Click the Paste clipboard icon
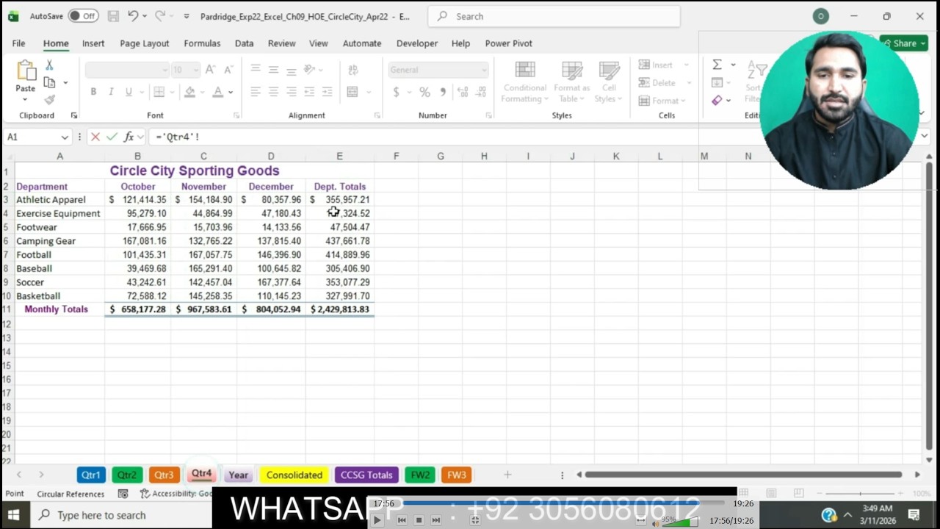The width and height of the screenshot is (940, 529). (x=26, y=71)
